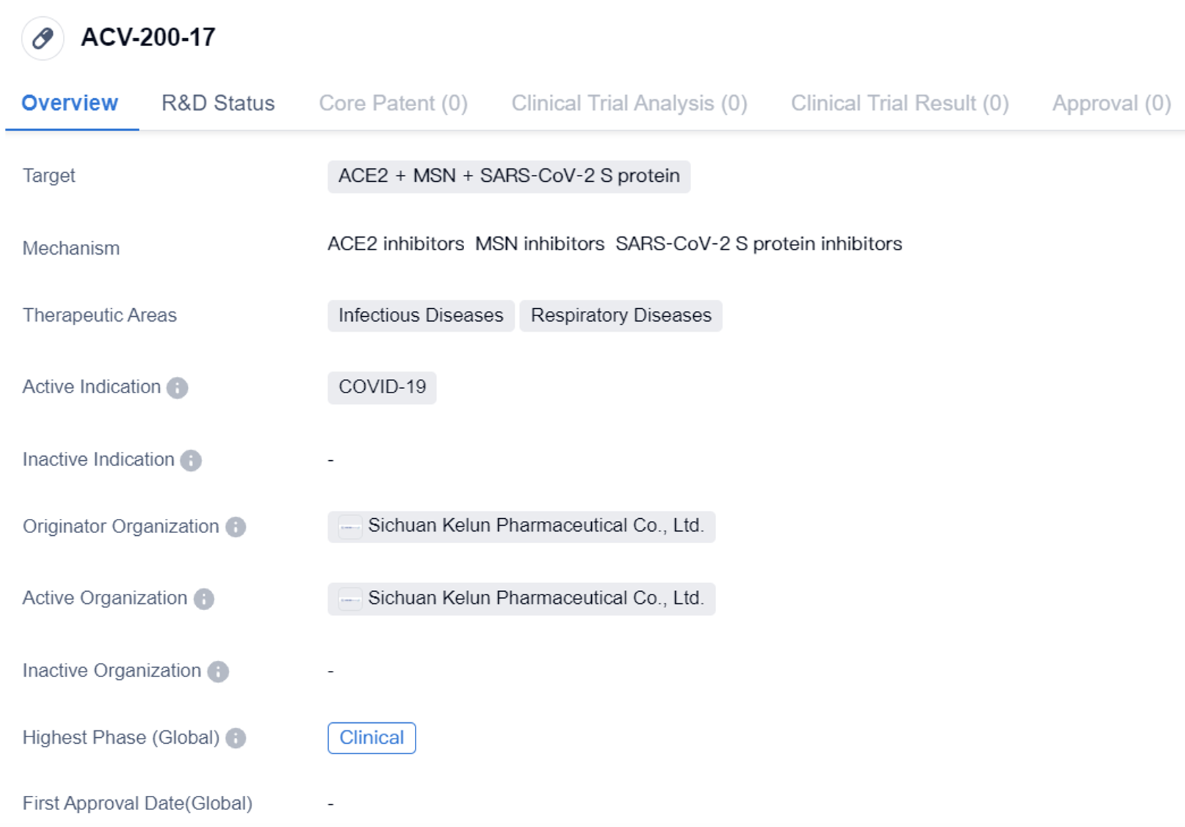This screenshot has width=1185, height=827.
Task: Open Clinical Trial Result (0) tab
Action: [899, 103]
